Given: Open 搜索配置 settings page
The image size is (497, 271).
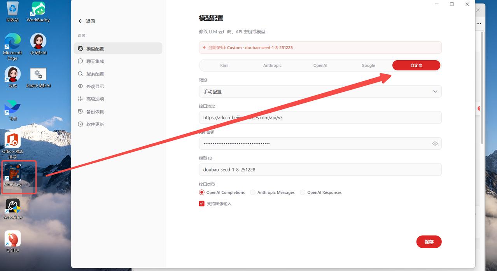Looking at the screenshot, I should coord(118,73).
